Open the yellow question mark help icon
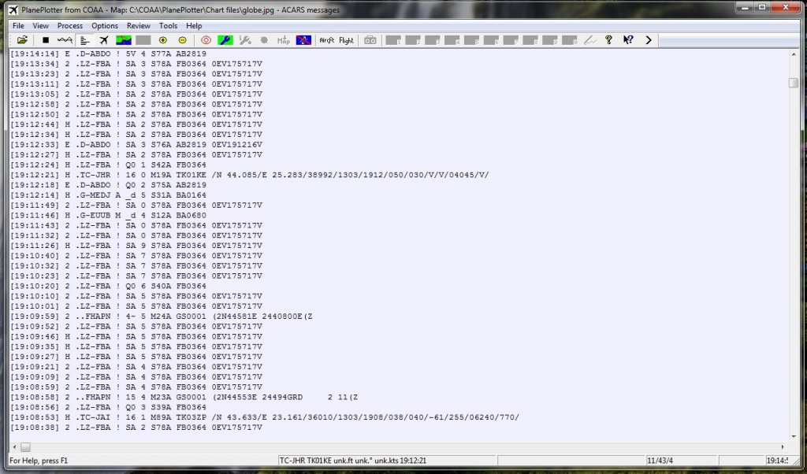Image resolution: width=807 pixels, height=474 pixels. point(608,40)
